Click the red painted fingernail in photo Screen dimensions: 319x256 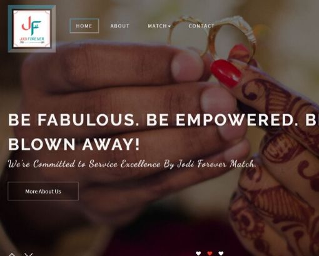[x=226, y=73]
